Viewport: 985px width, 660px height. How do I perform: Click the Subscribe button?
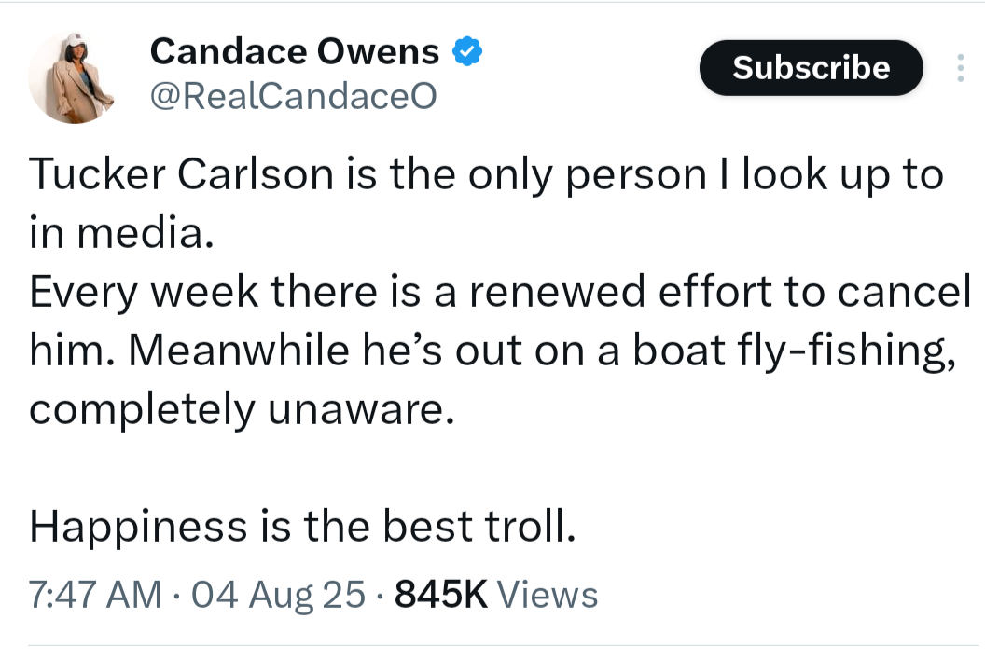811,68
